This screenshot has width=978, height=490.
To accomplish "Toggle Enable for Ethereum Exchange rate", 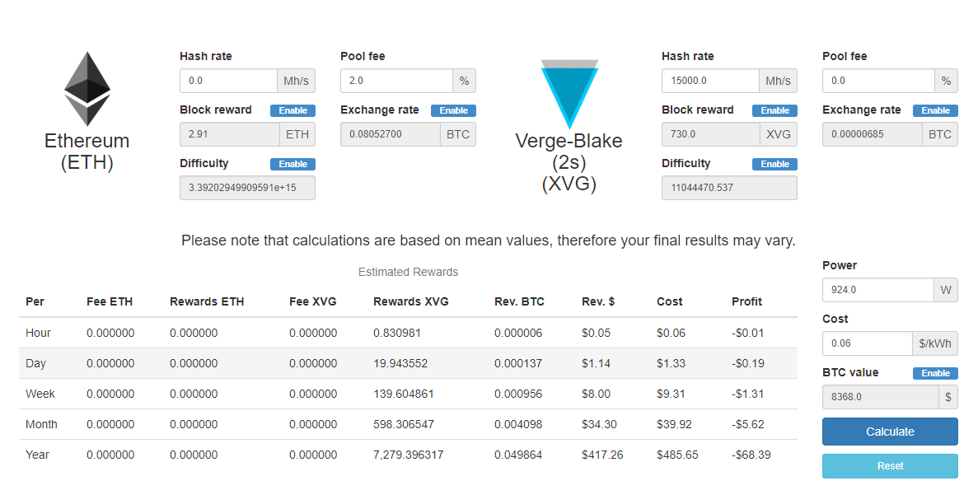I will click(453, 110).
